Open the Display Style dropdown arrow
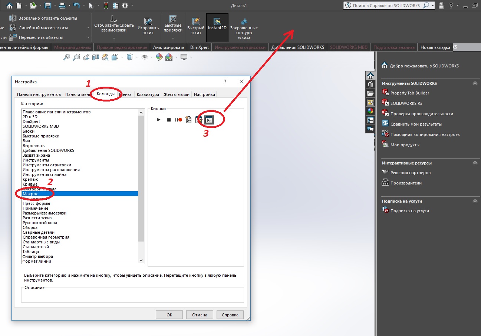 point(137,57)
